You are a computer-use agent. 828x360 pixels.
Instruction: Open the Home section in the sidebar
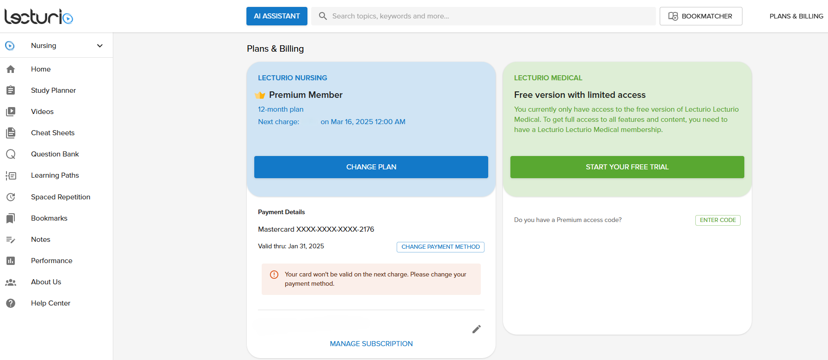[x=11, y=69]
